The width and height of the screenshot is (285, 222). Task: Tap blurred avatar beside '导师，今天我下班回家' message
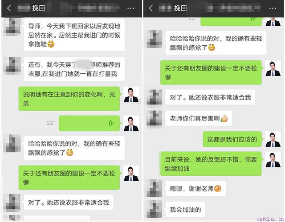[12, 26]
